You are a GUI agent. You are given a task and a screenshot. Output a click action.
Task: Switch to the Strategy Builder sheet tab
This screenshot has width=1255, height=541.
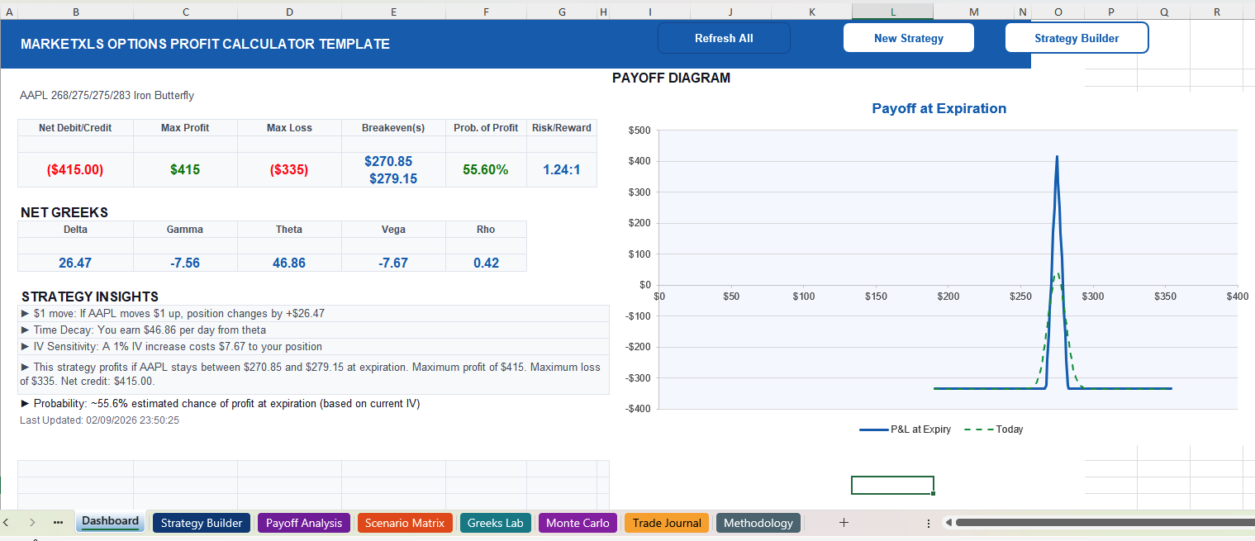[201, 522]
